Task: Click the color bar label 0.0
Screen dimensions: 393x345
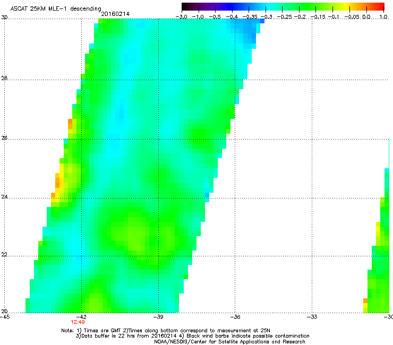Action: point(366,17)
